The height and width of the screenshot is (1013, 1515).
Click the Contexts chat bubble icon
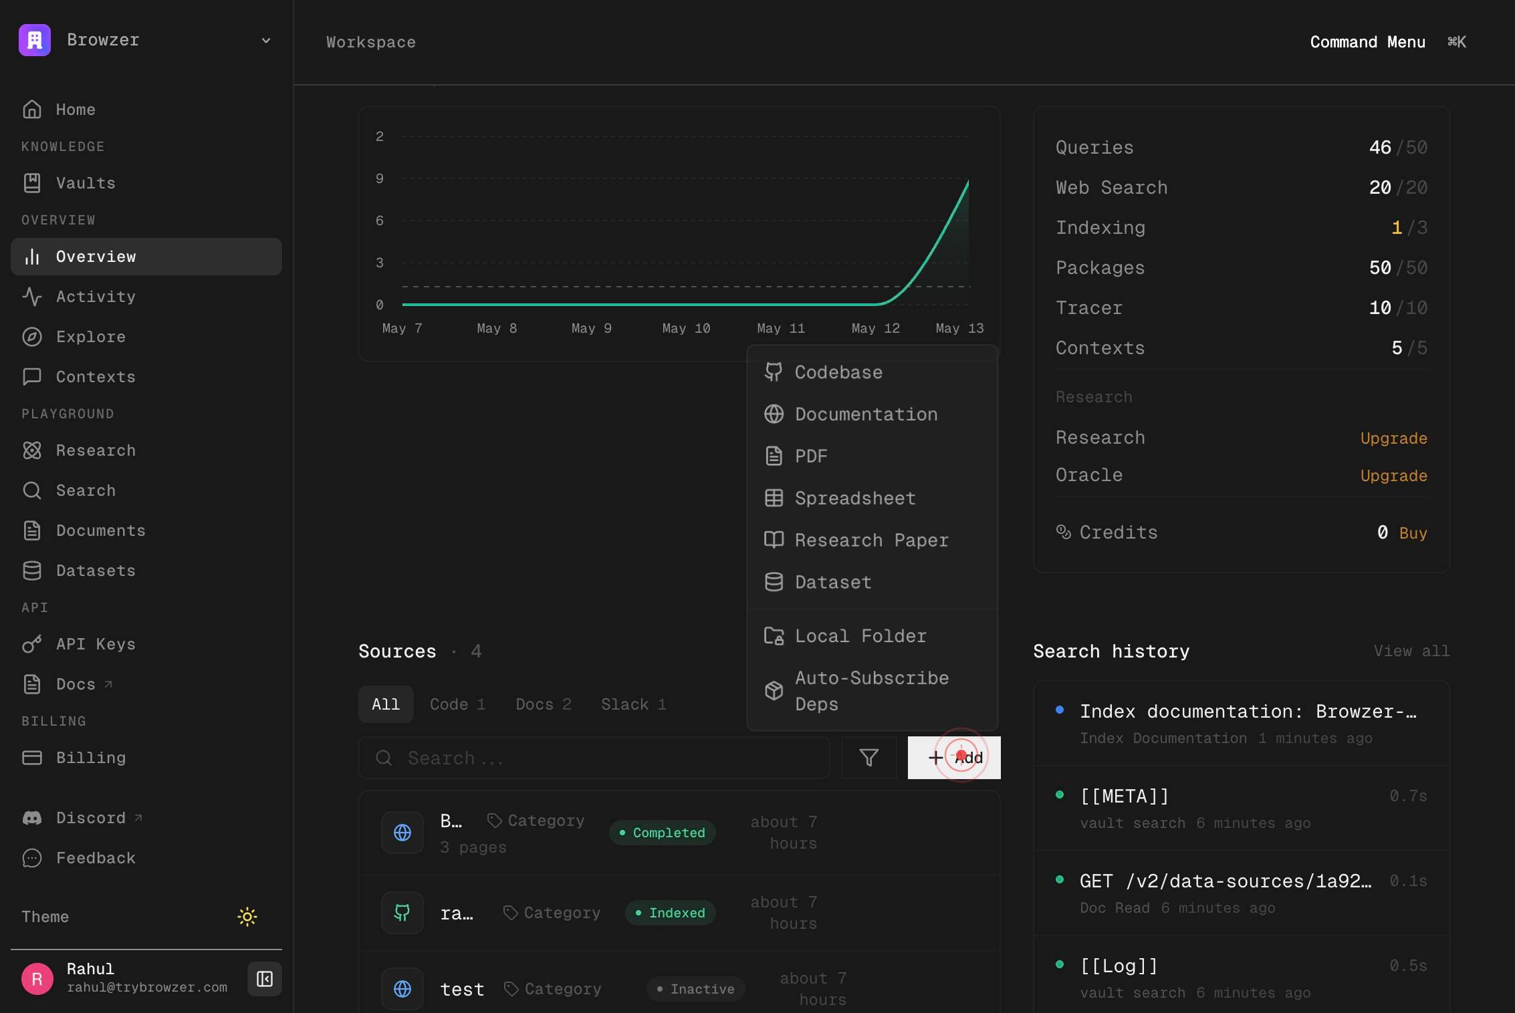click(x=32, y=377)
